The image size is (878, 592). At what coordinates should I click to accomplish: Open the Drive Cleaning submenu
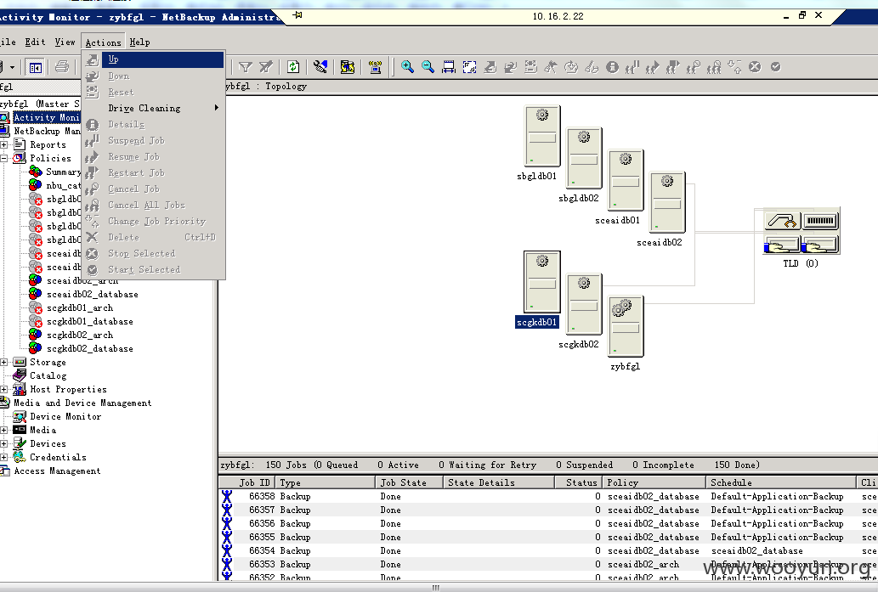click(154, 108)
